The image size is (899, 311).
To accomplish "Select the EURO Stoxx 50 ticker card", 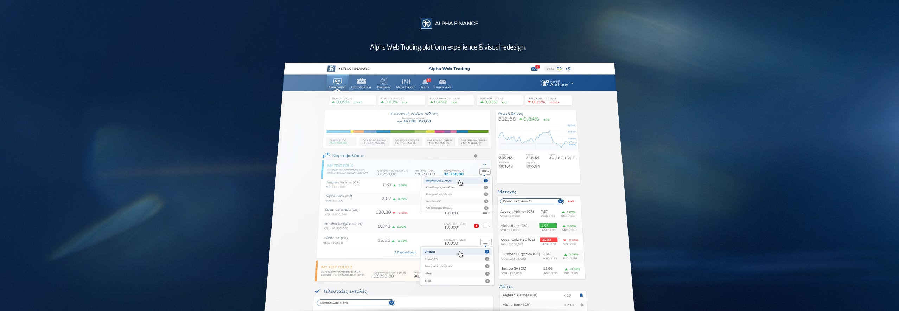I will [x=451, y=101].
